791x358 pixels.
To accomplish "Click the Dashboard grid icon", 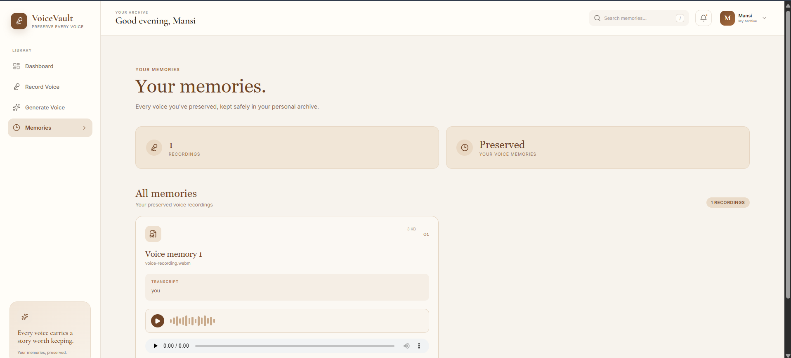I will pyautogui.click(x=17, y=66).
